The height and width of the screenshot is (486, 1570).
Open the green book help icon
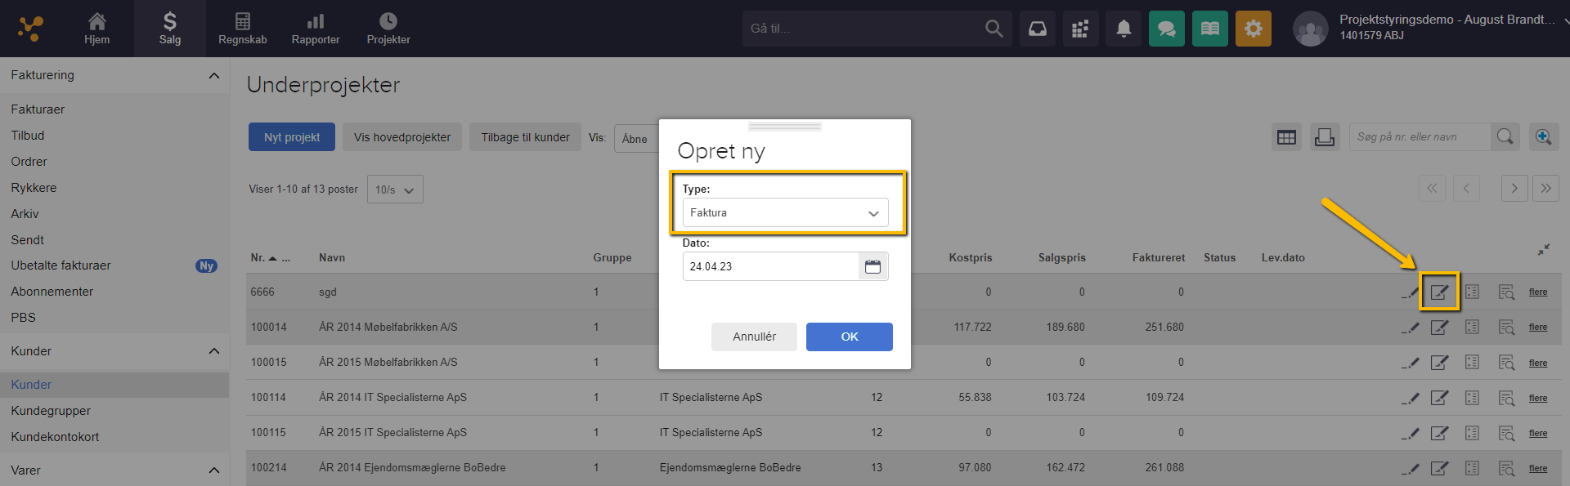tap(1209, 29)
